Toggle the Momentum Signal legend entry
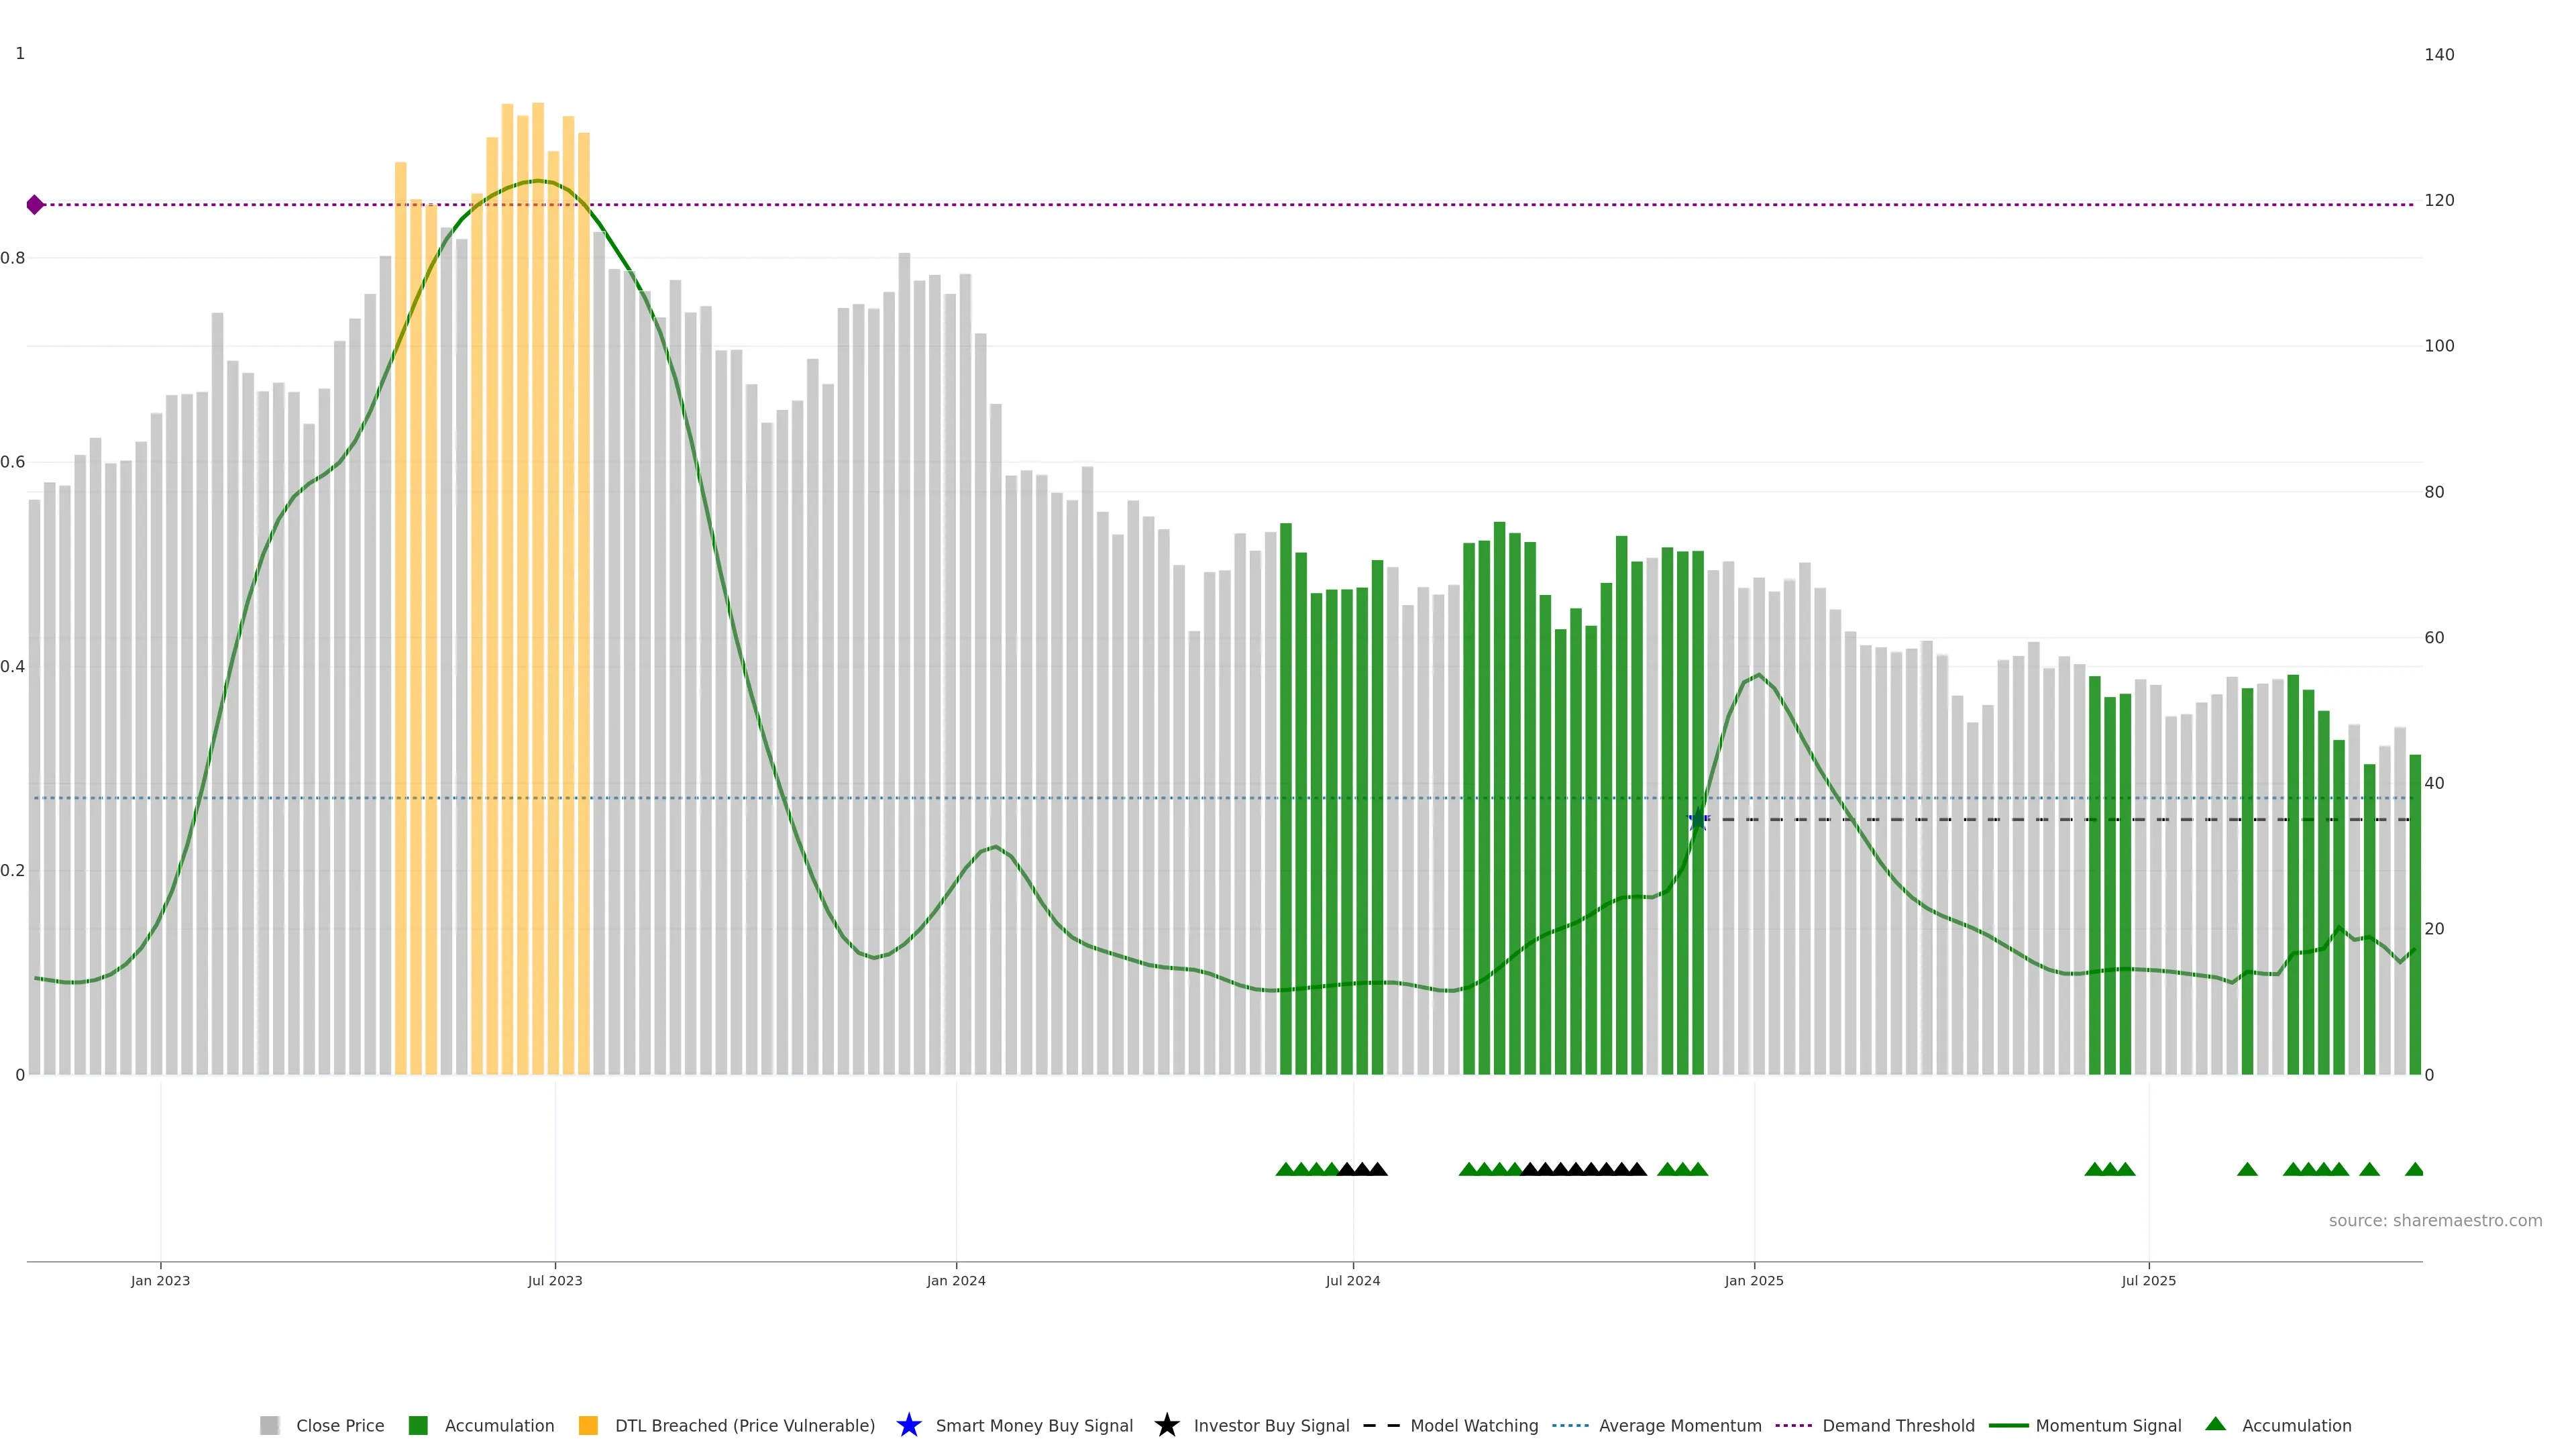Image resolution: width=2576 pixels, height=1449 pixels. tap(2108, 1425)
